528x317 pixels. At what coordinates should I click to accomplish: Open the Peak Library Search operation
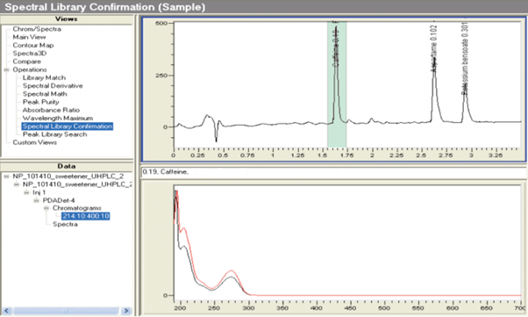coord(54,134)
